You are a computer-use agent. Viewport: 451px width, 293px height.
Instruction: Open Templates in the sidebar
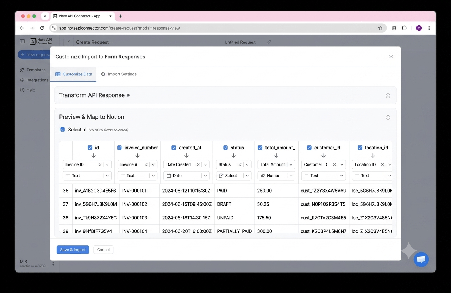[x=33, y=70]
